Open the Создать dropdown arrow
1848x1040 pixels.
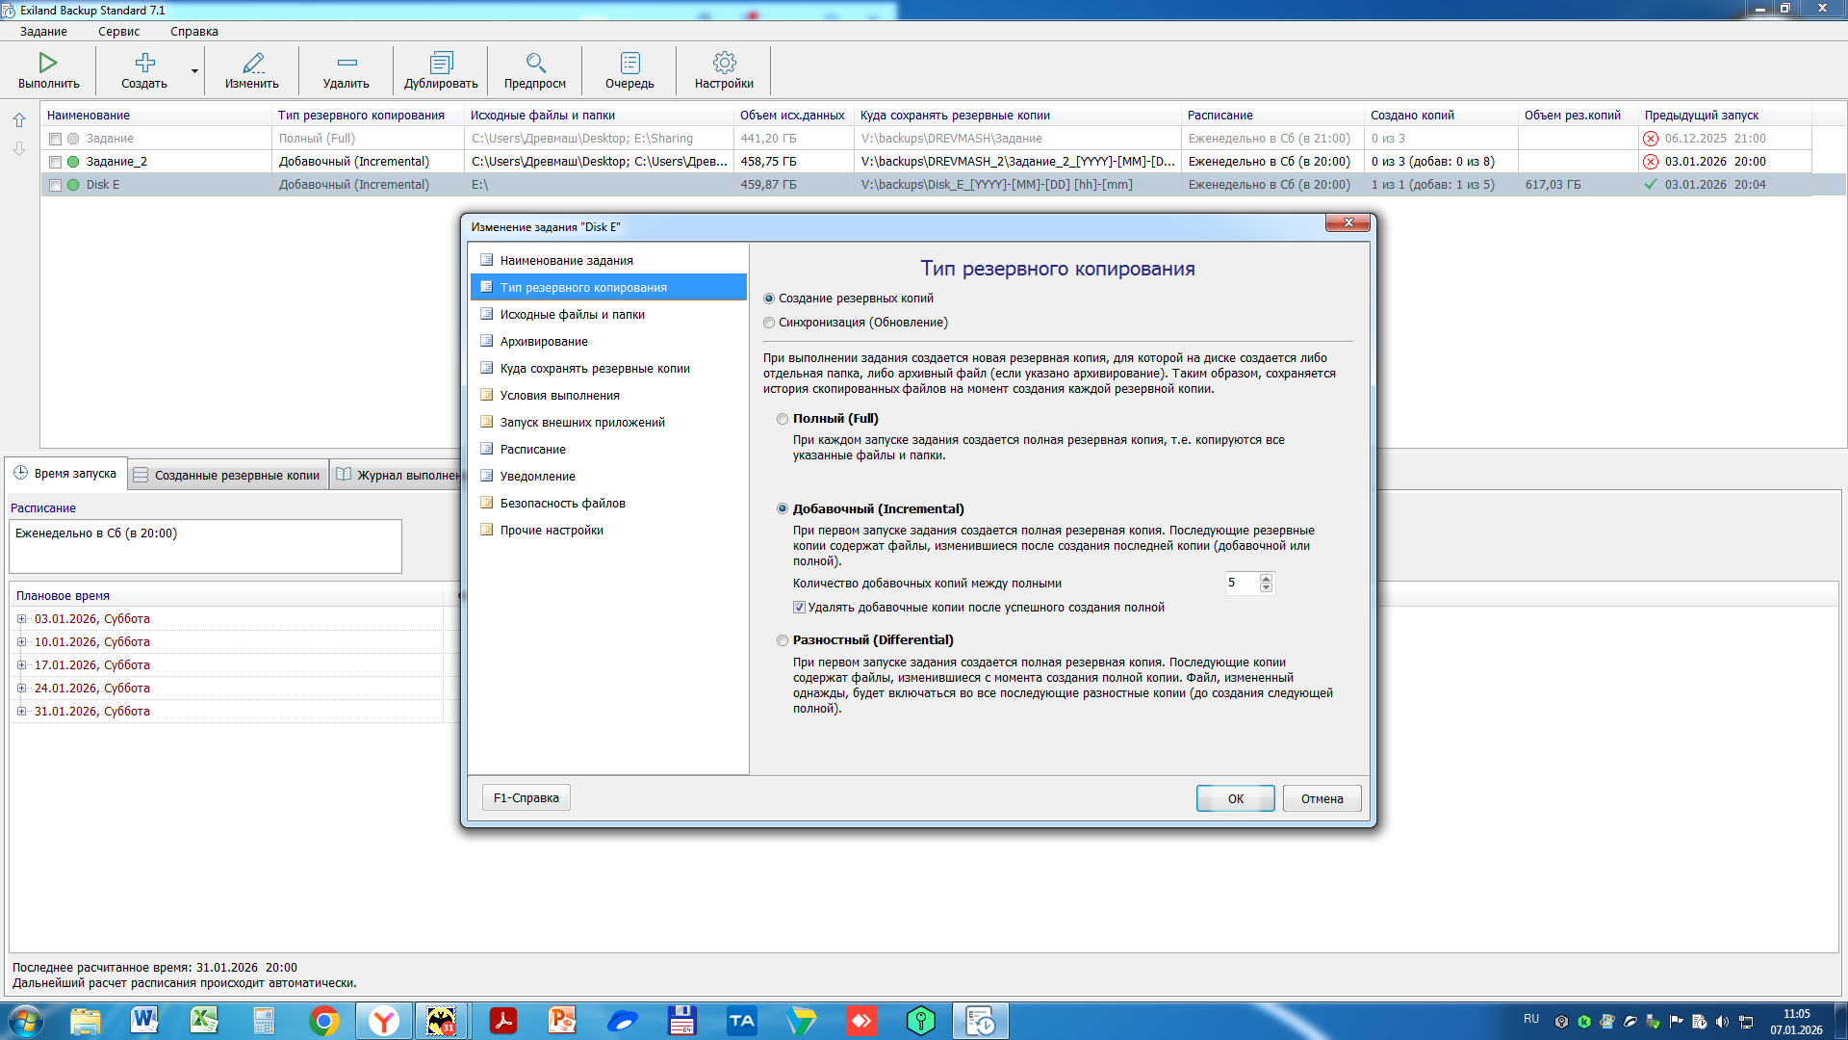tap(194, 71)
